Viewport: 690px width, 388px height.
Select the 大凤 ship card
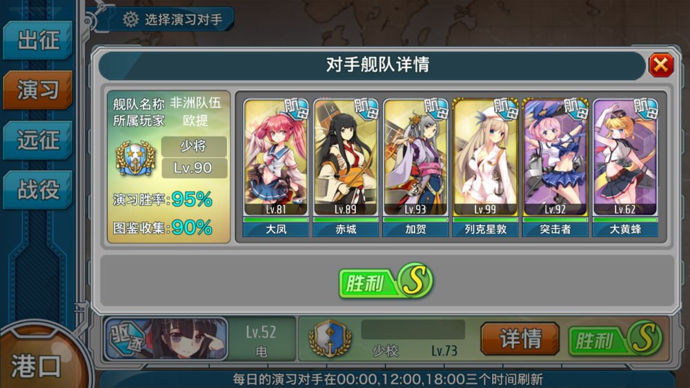pos(276,167)
